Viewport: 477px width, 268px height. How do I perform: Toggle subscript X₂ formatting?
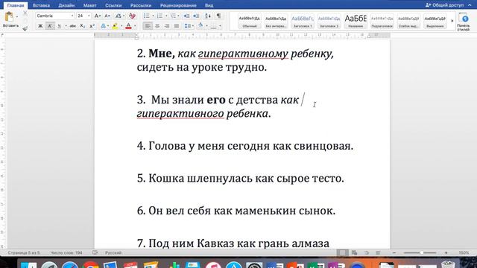click(x=83, y=26)
